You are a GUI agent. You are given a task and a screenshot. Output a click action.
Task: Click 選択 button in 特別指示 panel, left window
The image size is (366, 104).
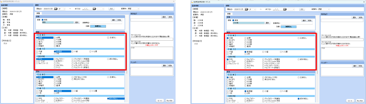(164, 17)
